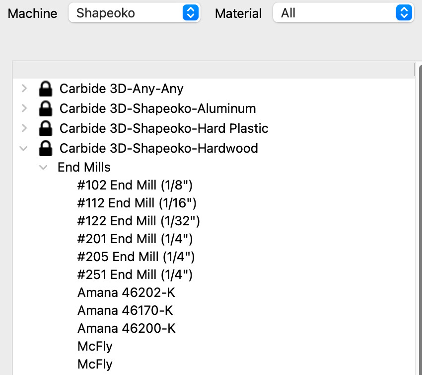The height and width of the screenshot is (375, 422).
Task: Expand the Carbide 3D-Any-Any library
Action: (x=24, y=89)
